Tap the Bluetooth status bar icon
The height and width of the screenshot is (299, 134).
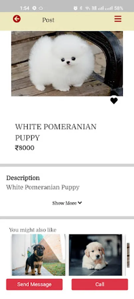click(x=81, y=8)
